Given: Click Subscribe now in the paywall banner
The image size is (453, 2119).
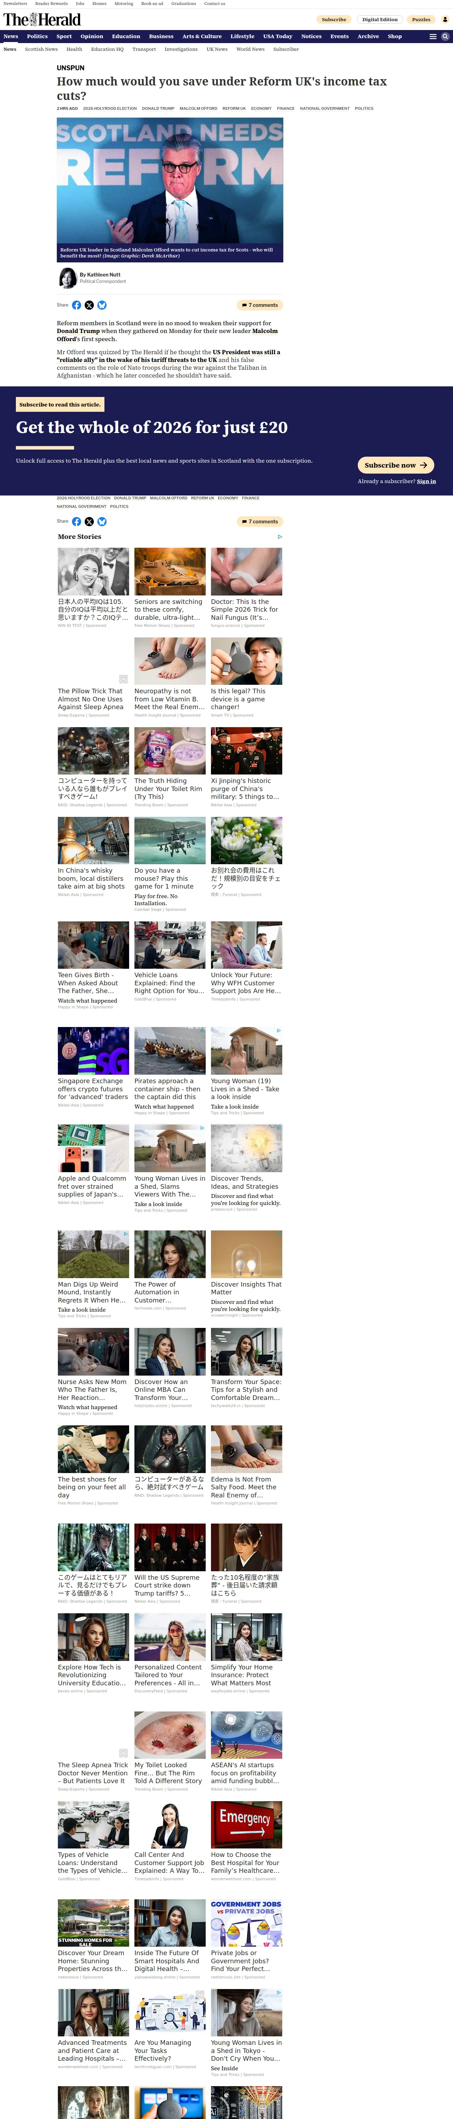Looking at the screenshot, I should 395,465.
